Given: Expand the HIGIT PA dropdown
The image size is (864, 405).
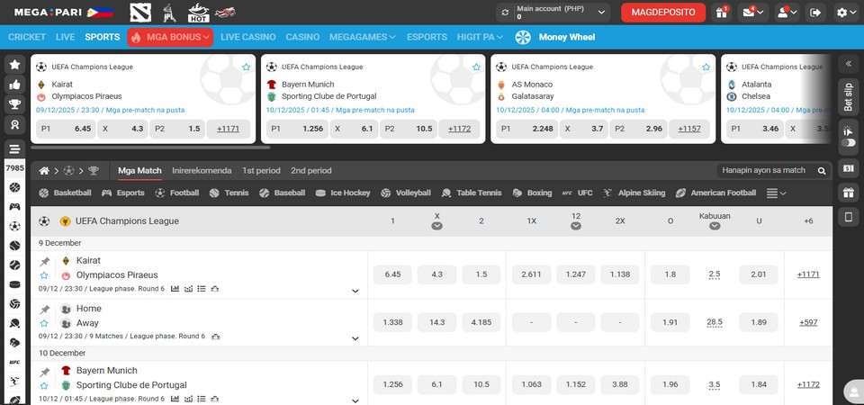Looking at the screenshot, I should [480, 37].
